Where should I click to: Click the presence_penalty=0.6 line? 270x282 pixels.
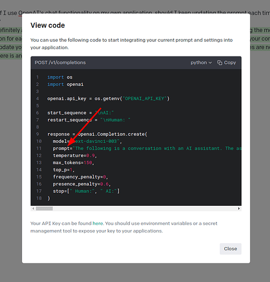[82, 184]
